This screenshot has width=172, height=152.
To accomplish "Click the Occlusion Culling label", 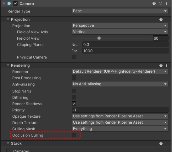I will point(28,135).
